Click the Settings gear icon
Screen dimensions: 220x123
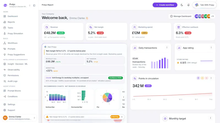(x=5, y=104)
